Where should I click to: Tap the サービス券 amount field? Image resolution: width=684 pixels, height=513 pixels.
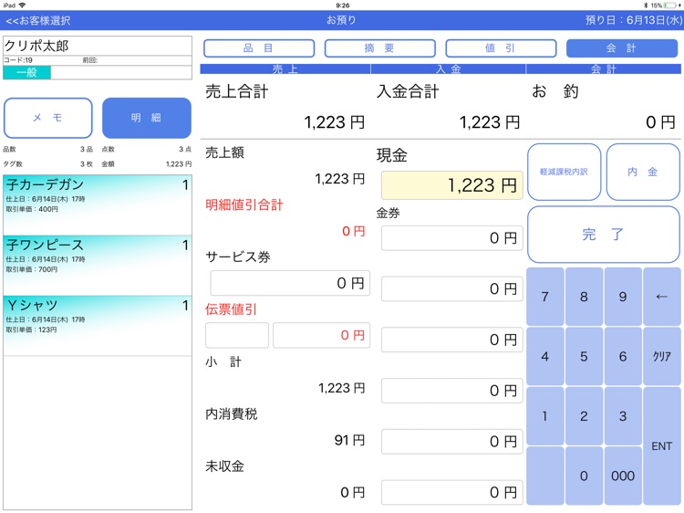(x=290, y=283)
